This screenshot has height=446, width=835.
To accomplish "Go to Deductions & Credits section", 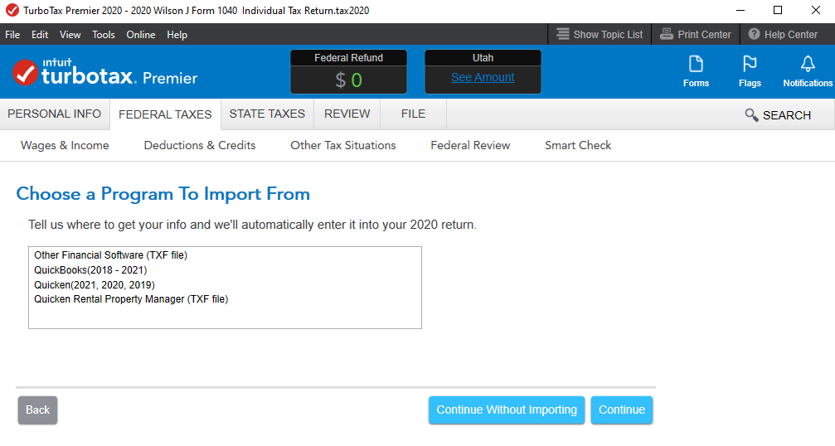I will point(200,145).
